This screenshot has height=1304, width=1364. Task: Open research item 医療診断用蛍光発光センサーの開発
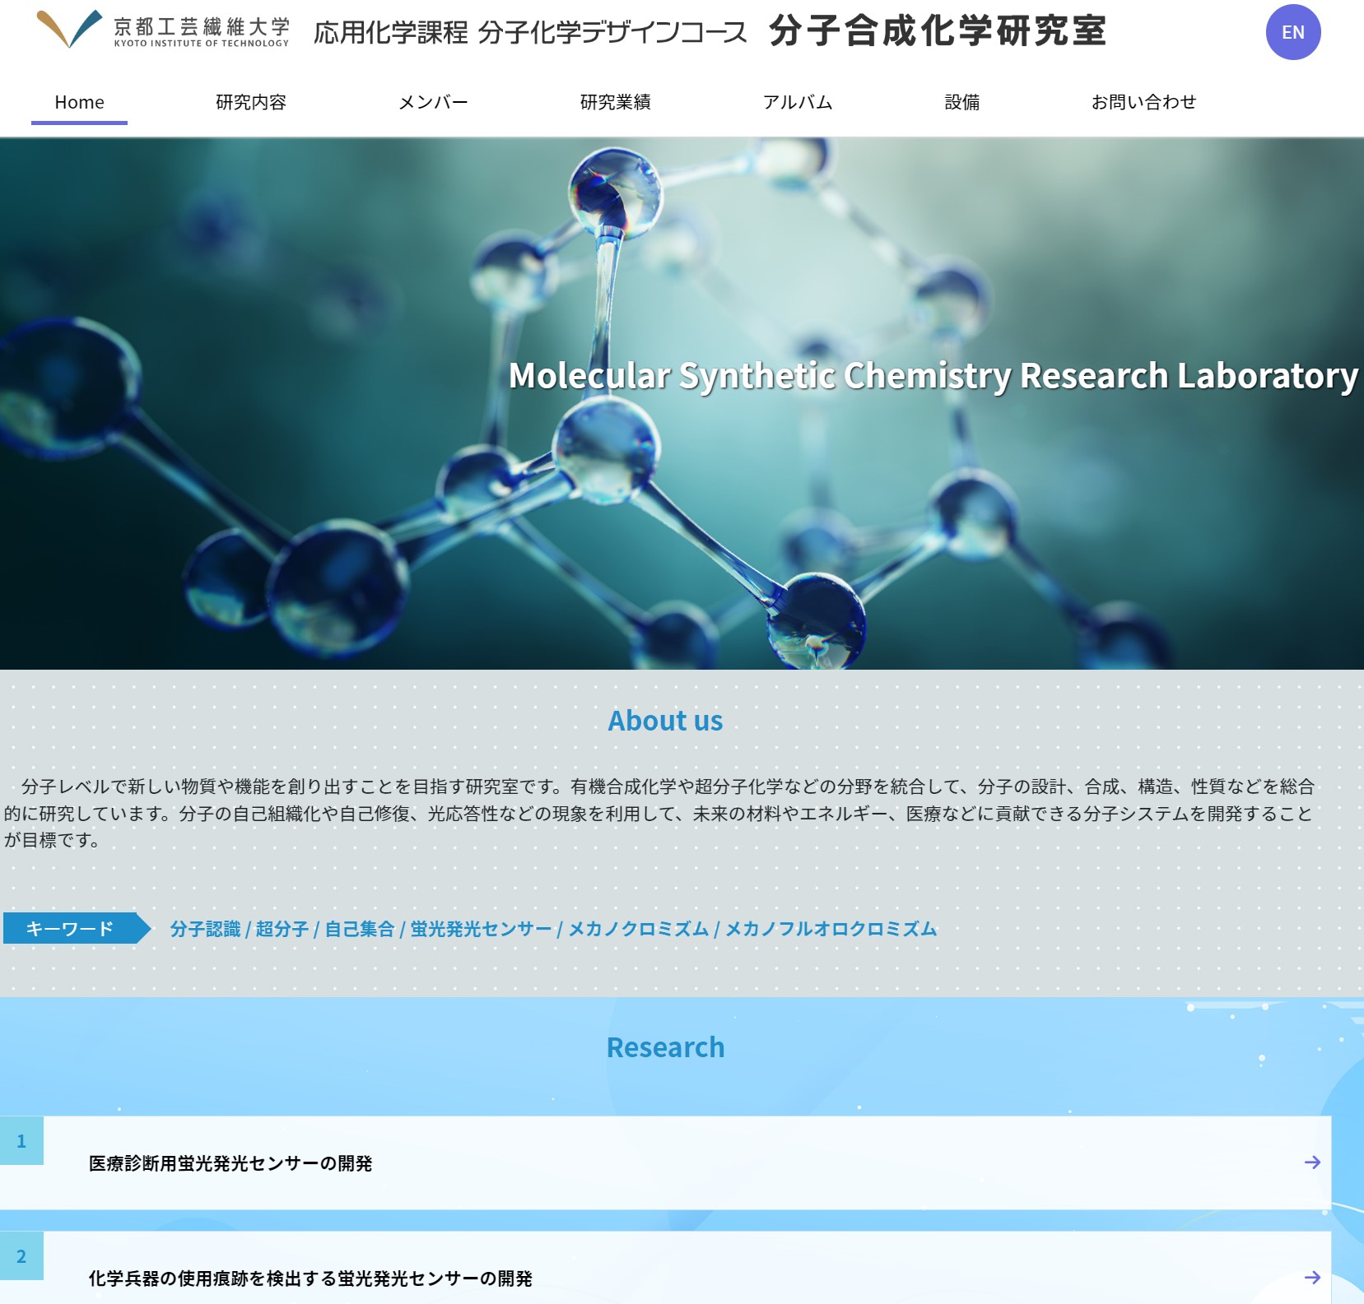pos(665,1162)
